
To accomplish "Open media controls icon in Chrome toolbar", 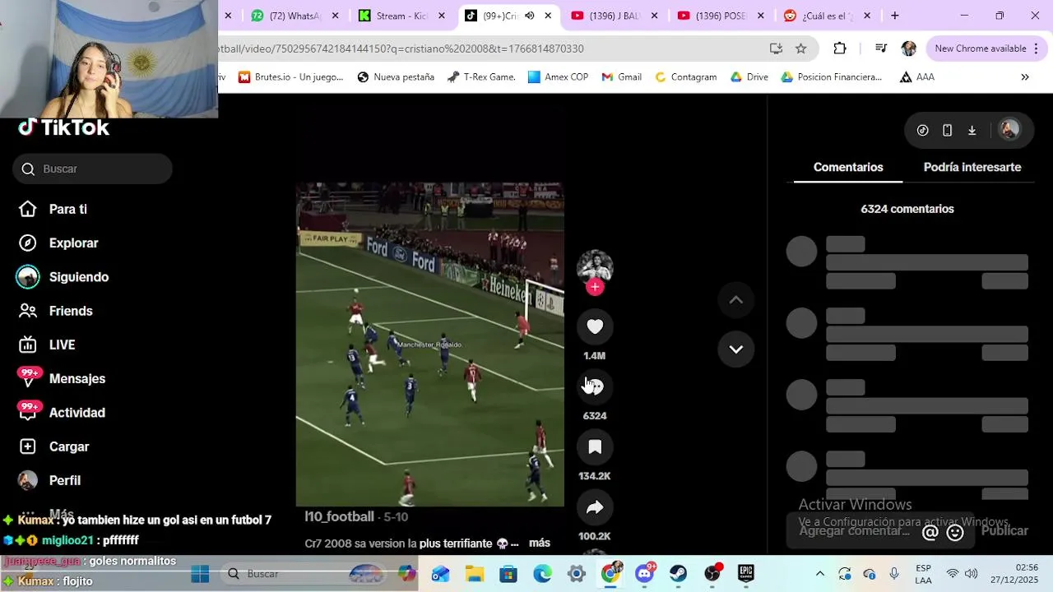I will [880, 49].
